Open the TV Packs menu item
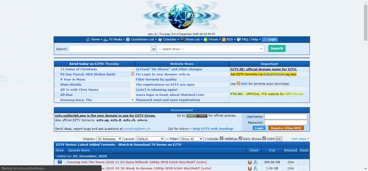Viewport: 368px width, 171px height. [x=115, y=39]
